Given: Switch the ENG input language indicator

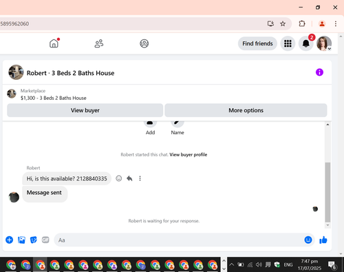Looking at the screenshot, I should (x=288, y=264).
